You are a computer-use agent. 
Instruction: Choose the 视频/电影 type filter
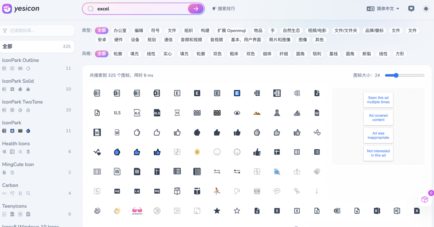pos(317,30)
